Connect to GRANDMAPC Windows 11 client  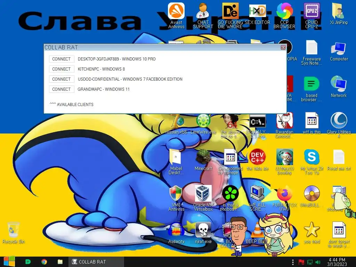click(62, 89)
